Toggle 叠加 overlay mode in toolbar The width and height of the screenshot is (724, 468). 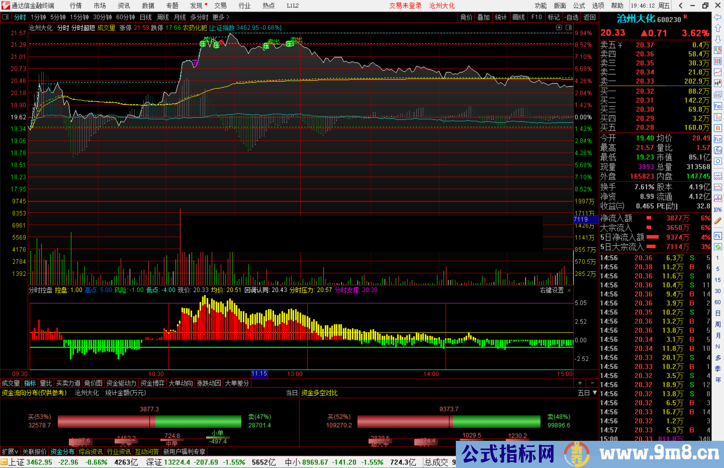pyautogui.click(x=484, y=17)
